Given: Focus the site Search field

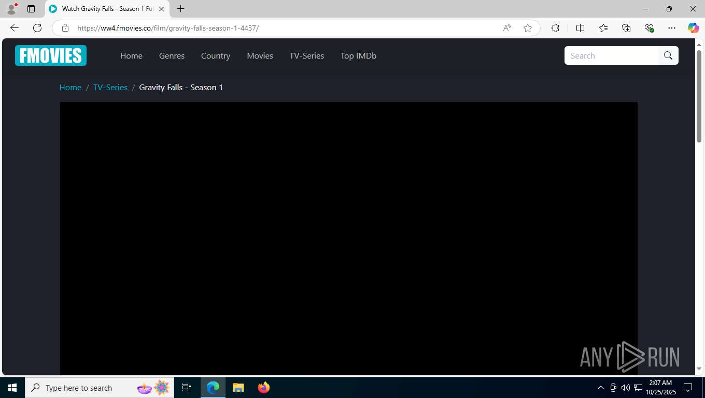Looking at the screenshot, I should 611,55.
